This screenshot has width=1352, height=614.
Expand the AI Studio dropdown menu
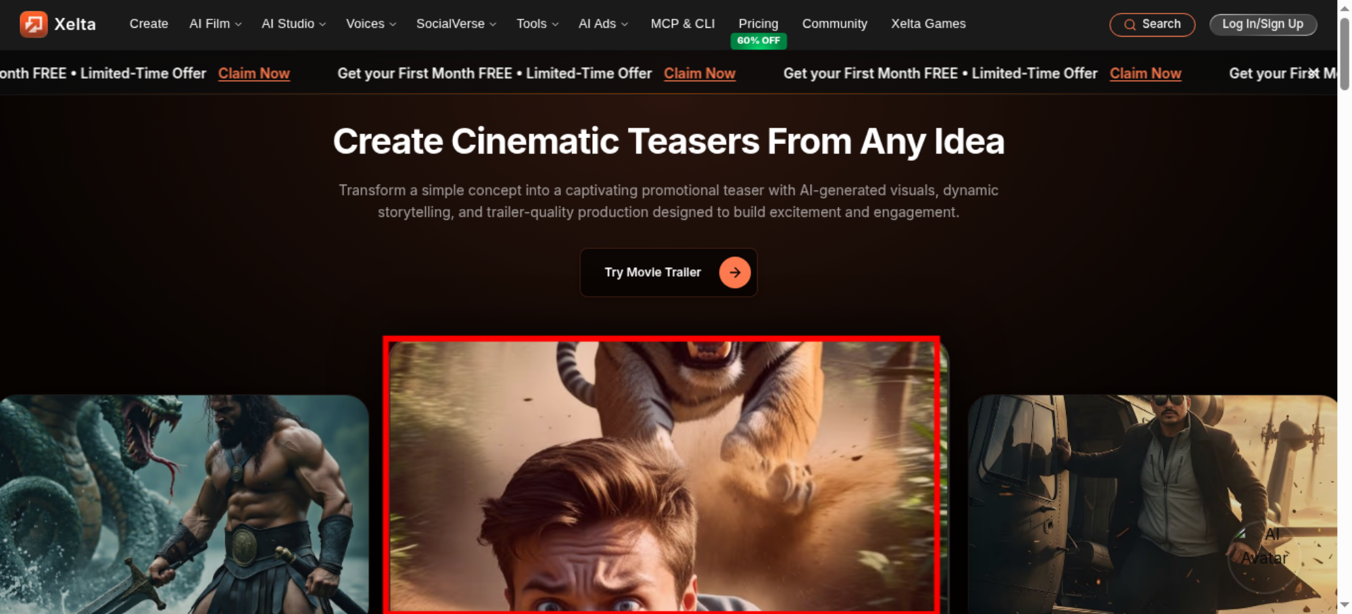(293, 24)
